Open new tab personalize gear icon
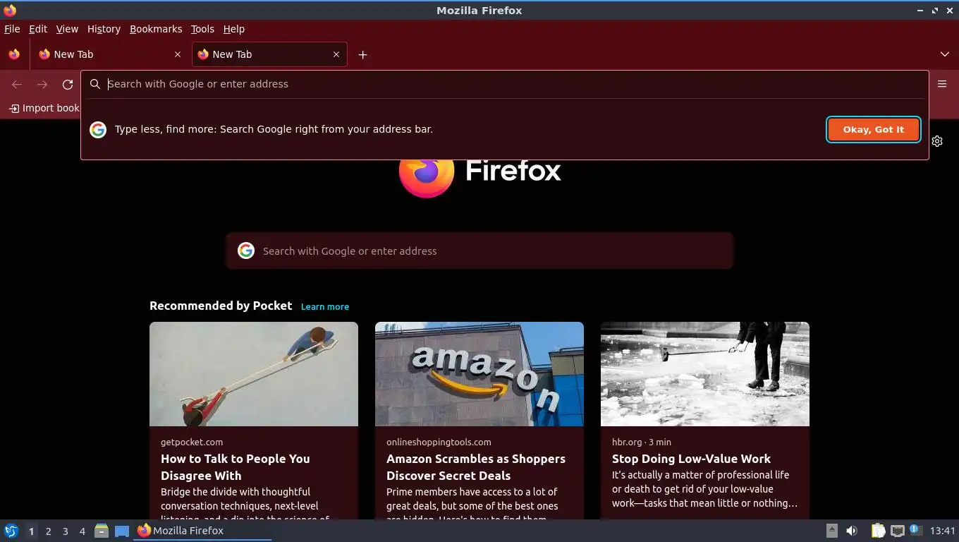This screenshot has width=959, height=542. click(x=937, y=141)
